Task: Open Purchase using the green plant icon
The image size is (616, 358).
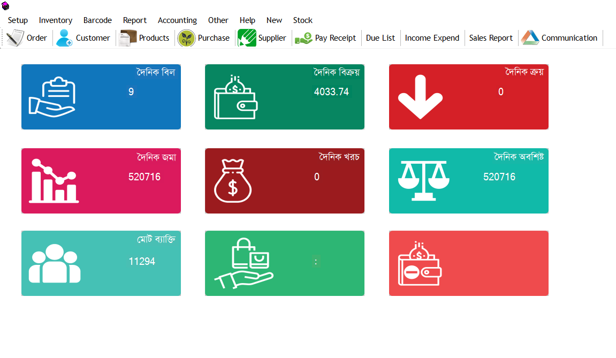Action: [x=187, y=38]
